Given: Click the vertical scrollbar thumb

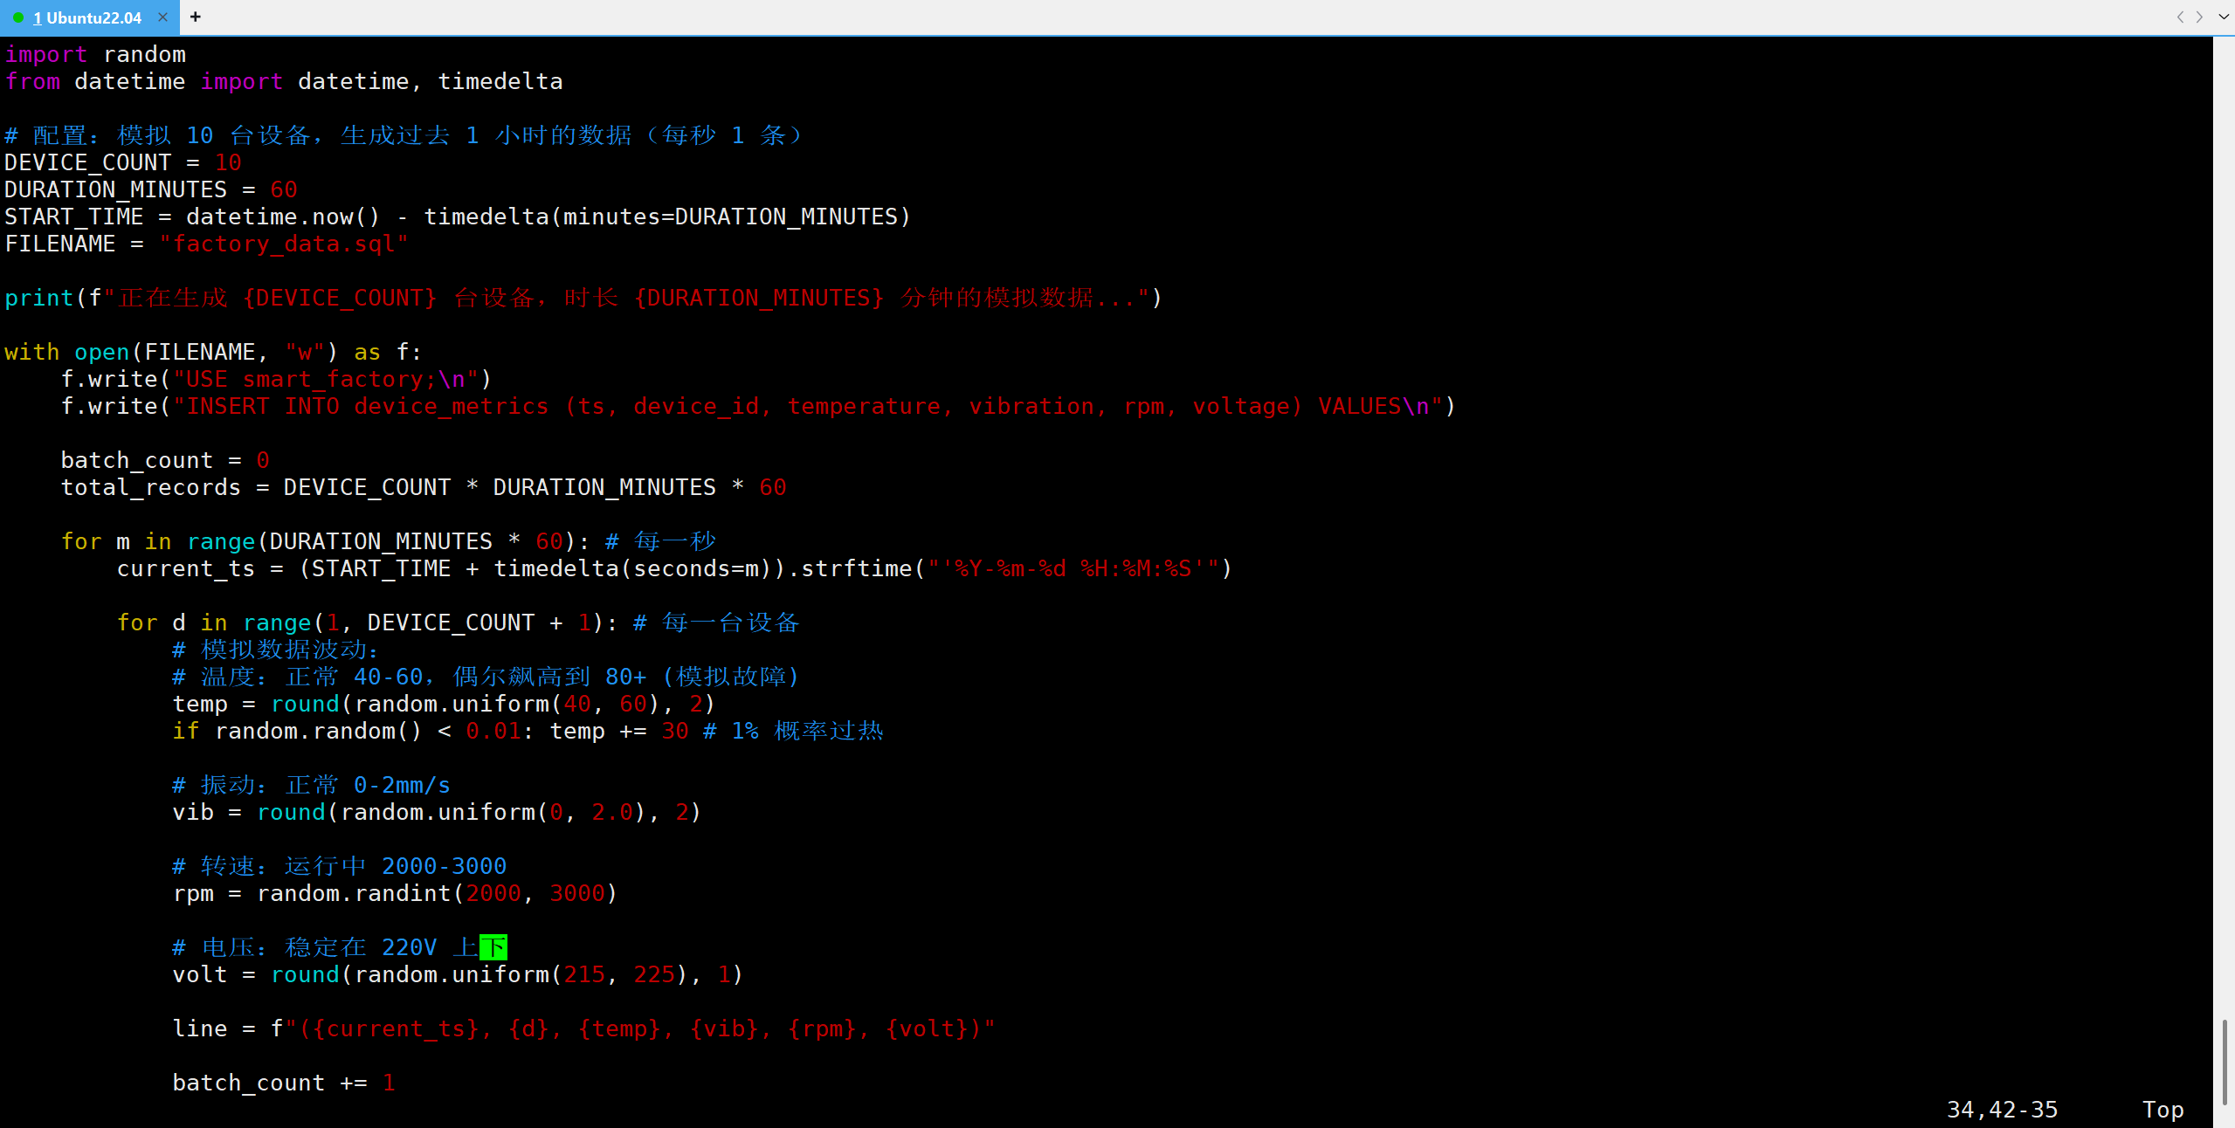Looking at the screenshot, I should (x=2224, y=1061).
